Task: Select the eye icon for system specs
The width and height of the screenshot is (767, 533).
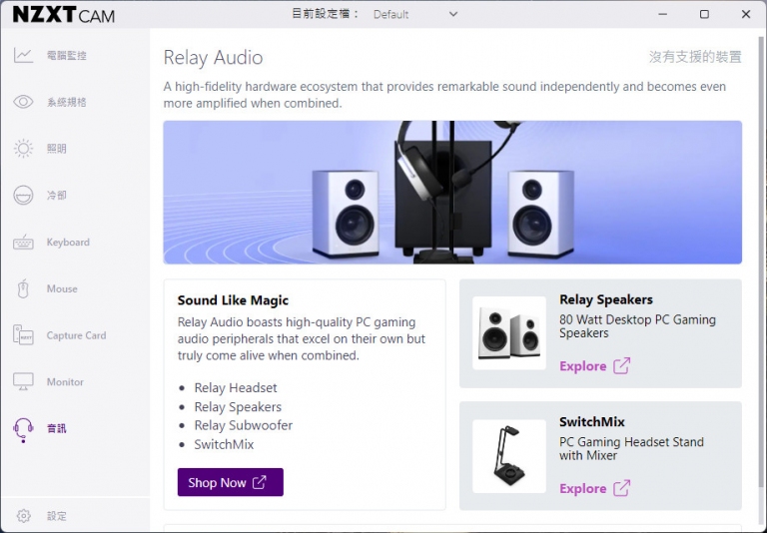Action: tap(23, 102)
